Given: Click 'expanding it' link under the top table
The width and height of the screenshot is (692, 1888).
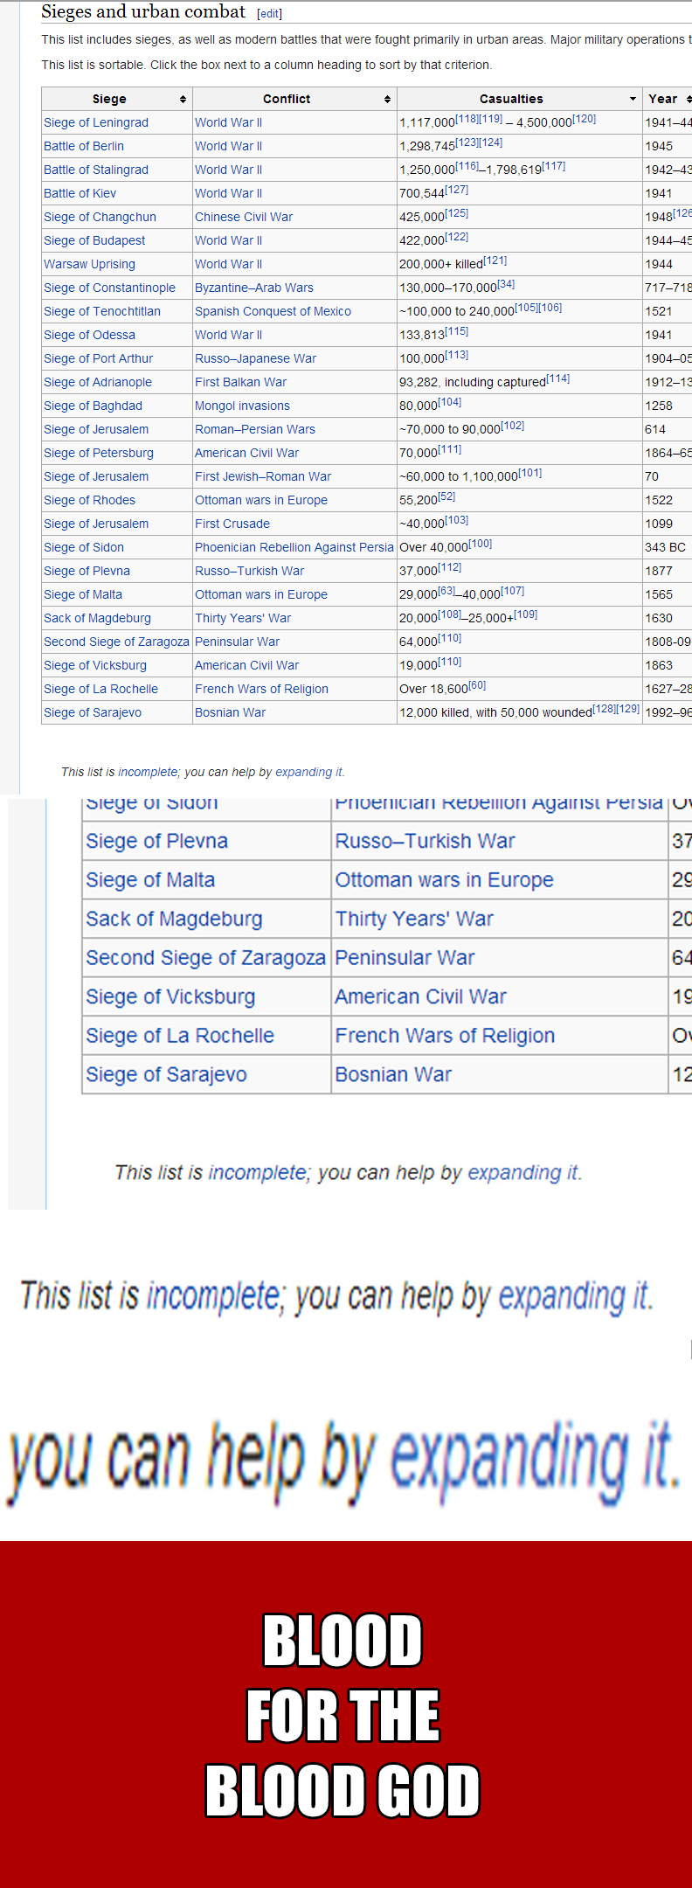Looking at the screenshot, I should pyautogui.click(x=309, y=772).
